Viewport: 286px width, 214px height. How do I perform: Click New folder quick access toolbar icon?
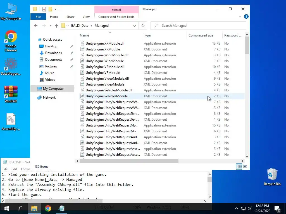coord(50,9)
